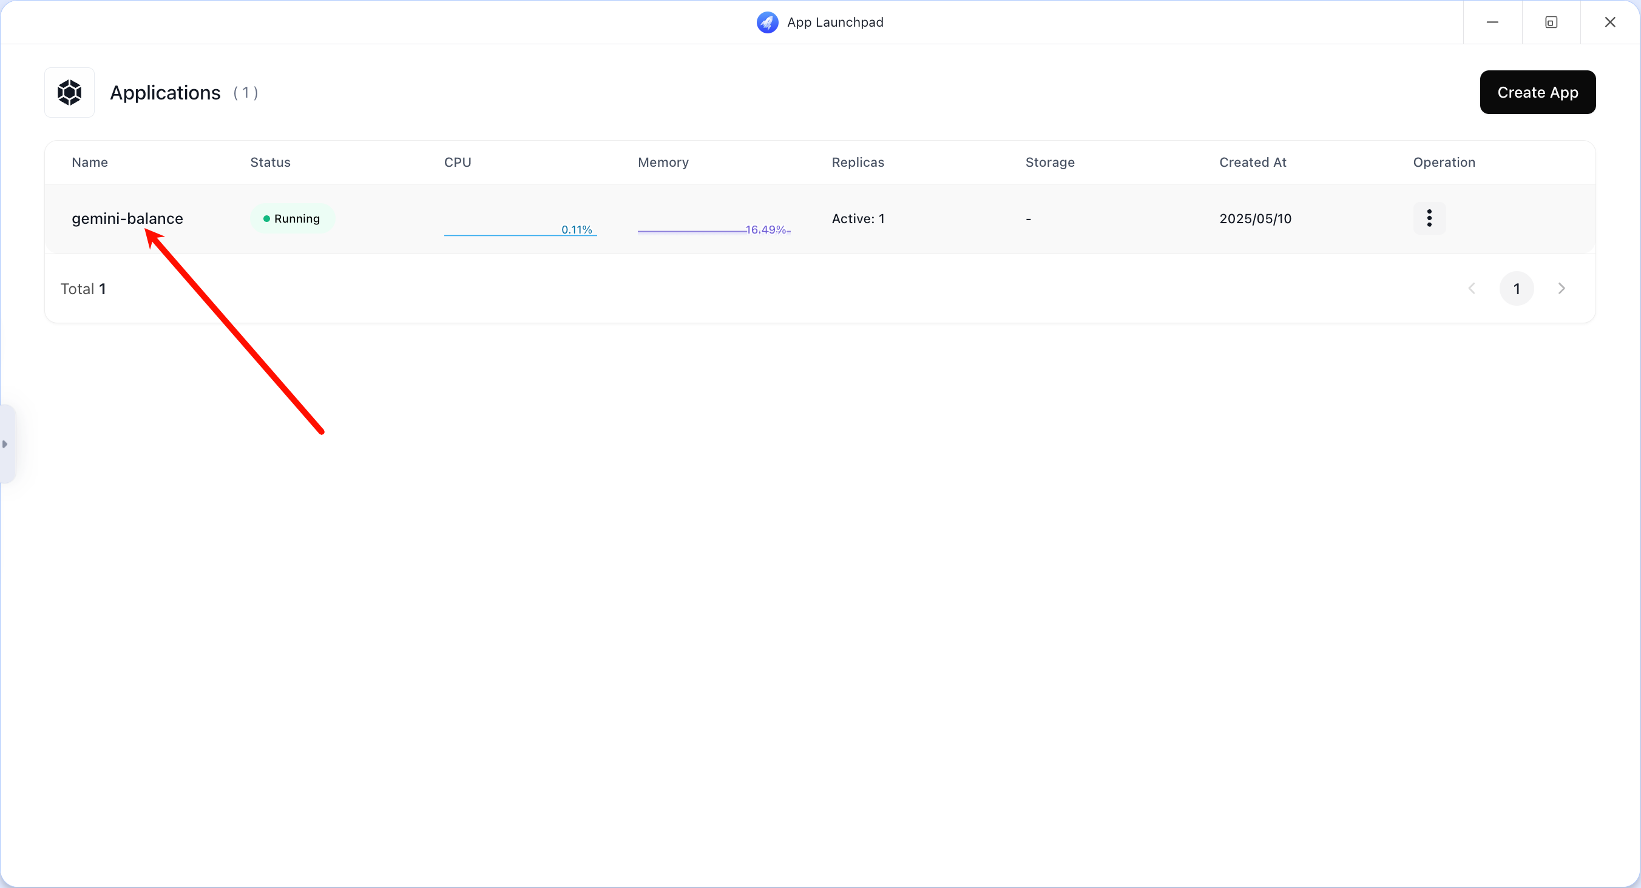Go to previous page chevron

[x=1472, y=288]
